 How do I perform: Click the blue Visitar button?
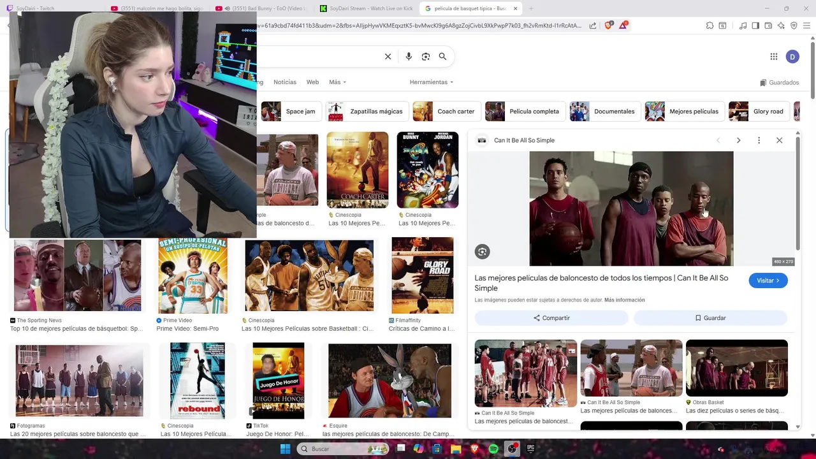click(x=768, y=280)
